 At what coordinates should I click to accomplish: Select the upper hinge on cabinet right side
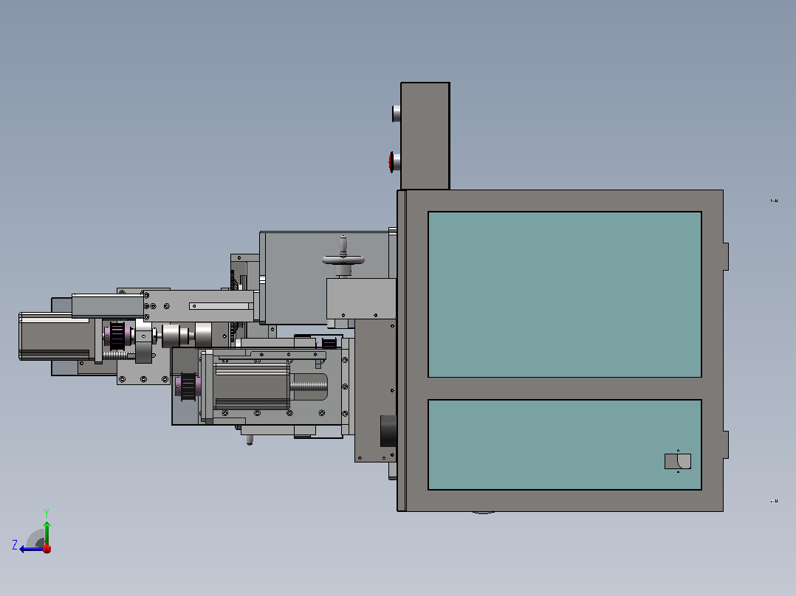726,257
